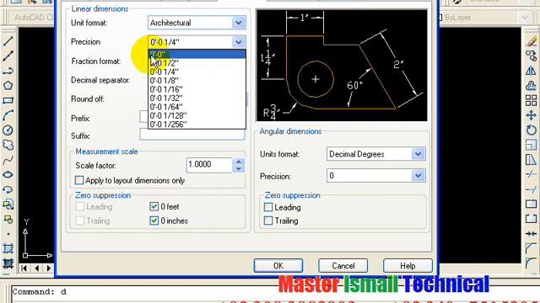Click into the Suffix text field
Image resolution: width=540 pixels, height=303 pixels.
192,135
